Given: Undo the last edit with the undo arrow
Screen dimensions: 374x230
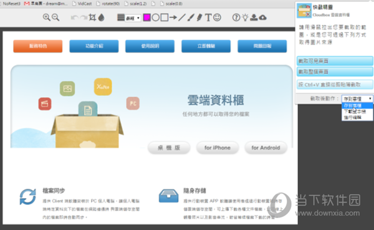Looking at the screenshot, I should (x=75, y=17).
